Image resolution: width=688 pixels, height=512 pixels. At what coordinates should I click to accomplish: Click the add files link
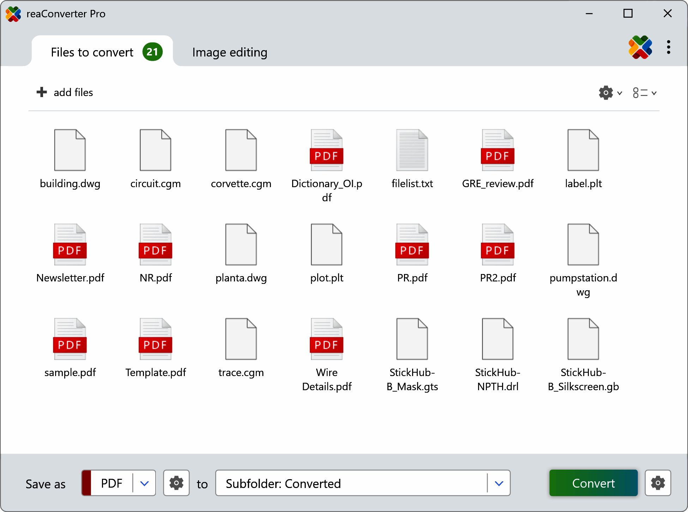(73, 93)
